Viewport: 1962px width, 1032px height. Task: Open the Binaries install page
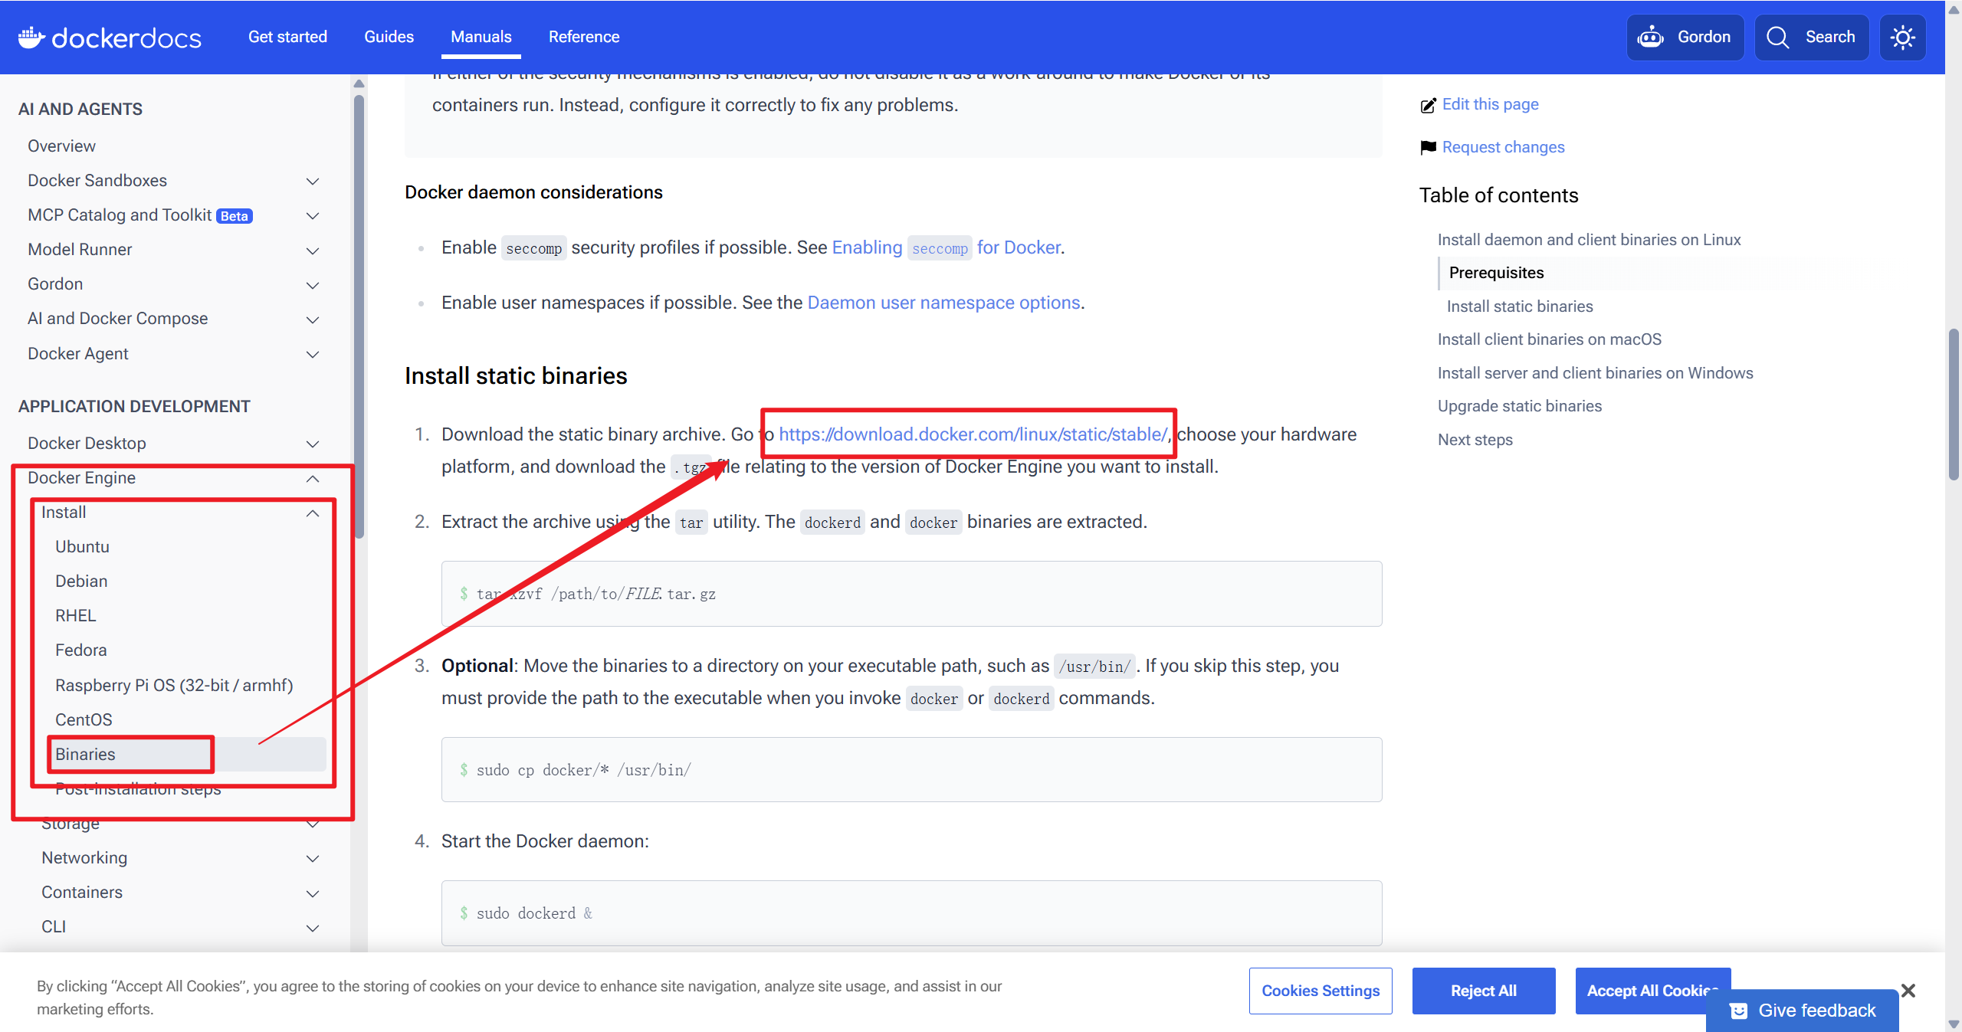(85, 754)
